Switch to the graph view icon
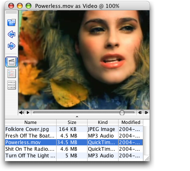Viewport: 190px width, 171px height. click(12, 74)
